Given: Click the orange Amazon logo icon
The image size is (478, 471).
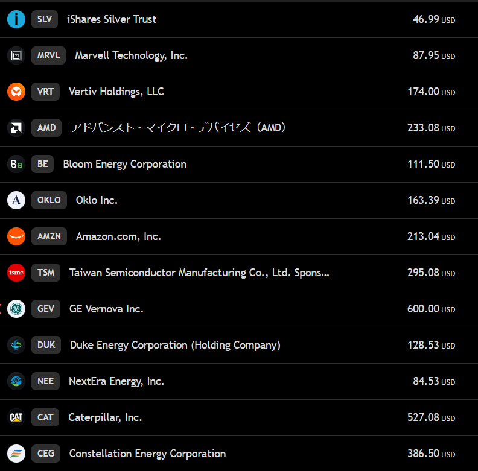Looking at the screenshot, I should pos(16,236).
